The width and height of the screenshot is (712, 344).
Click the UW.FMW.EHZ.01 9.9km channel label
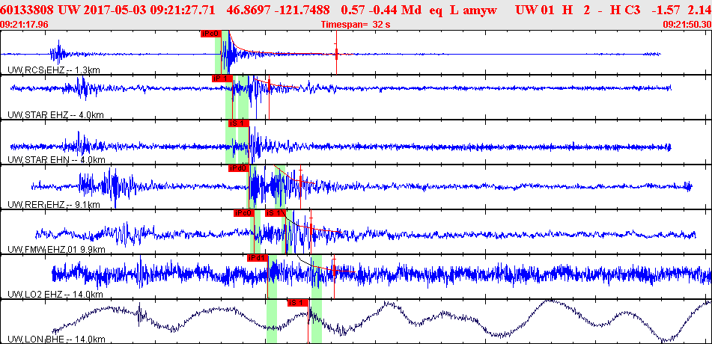[x=56, y=250]
